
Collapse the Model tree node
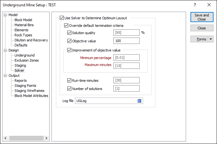point(5,15)
